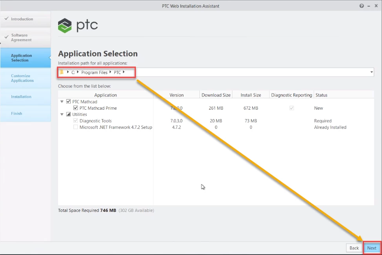382x255 pixels.
Task: Click the 302 GB Available text
Action: 136,210
